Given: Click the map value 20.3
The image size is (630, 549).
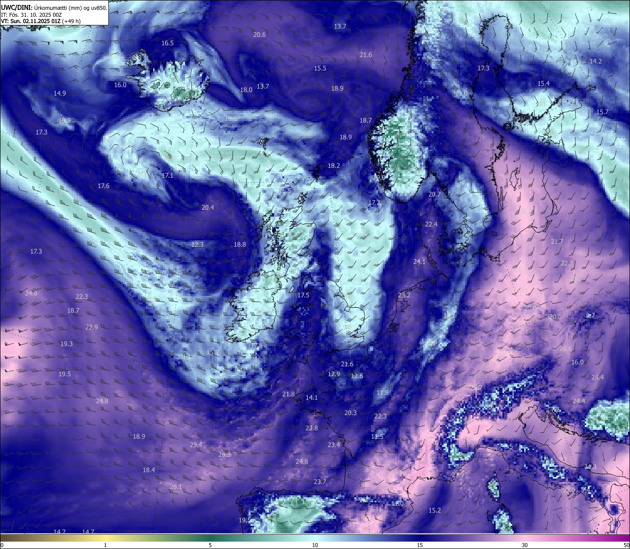Looking at the screenshot, I should click(x=350, y=413).
